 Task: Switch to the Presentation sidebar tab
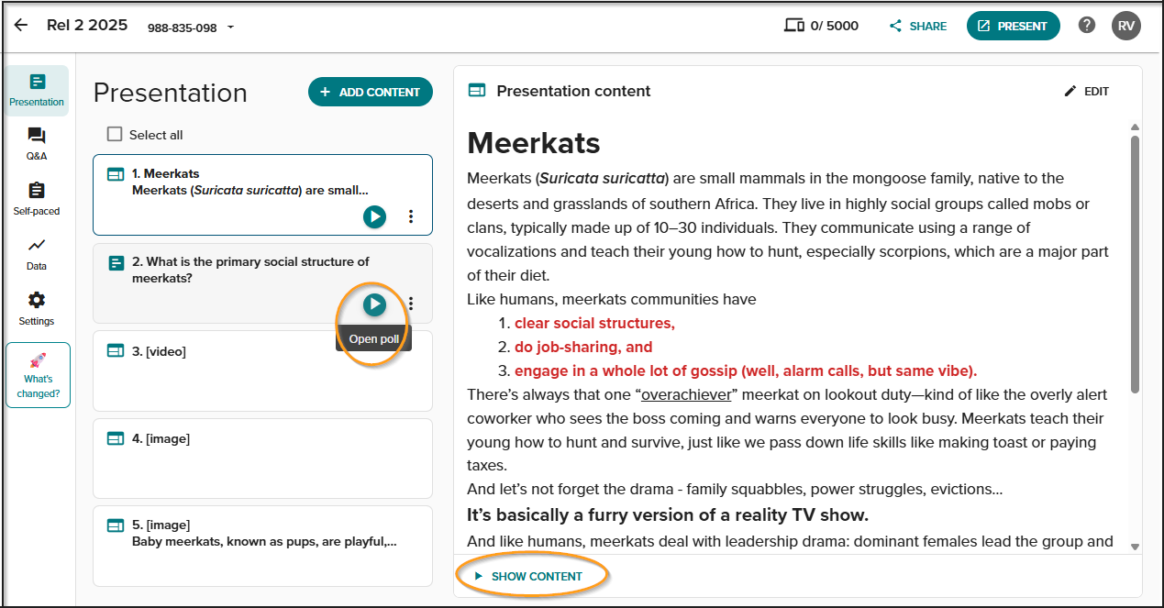[x=37, y=91]
